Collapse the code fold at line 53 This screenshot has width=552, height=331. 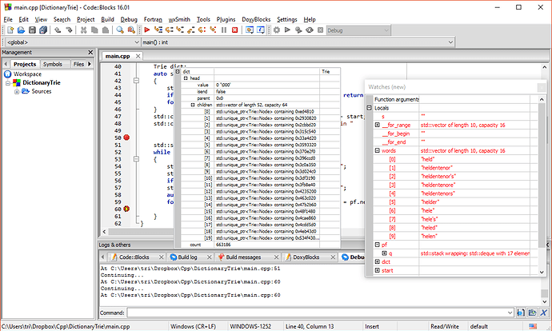click(x=136, y=159)
